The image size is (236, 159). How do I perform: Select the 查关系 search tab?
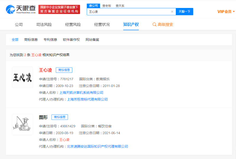click(x=120, y=6)
